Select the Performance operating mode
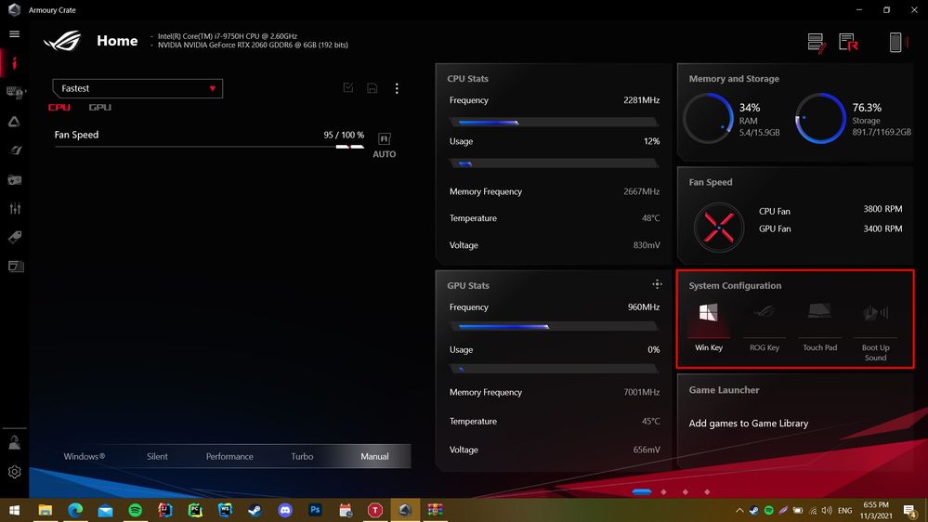Screen dimensions: 928x522 tap(229, 456)
